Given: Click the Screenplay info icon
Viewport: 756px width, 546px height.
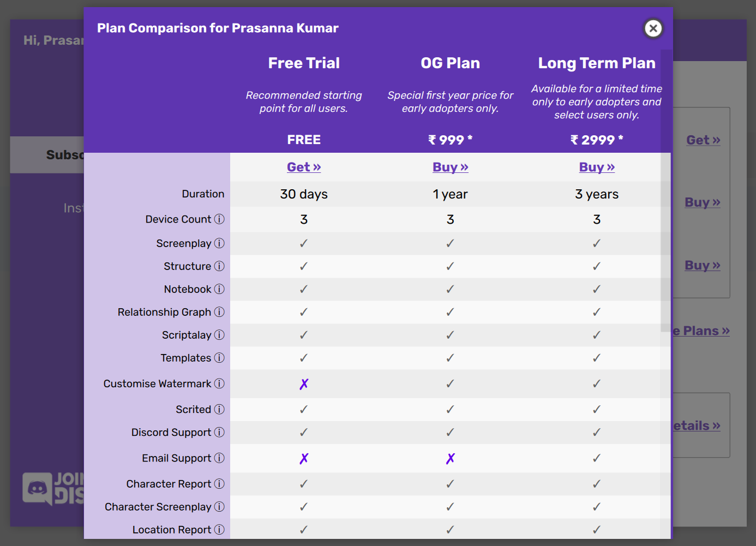Looking at the screenshot, I should (x=219, y=243).
